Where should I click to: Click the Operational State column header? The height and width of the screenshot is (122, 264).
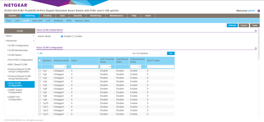coord(122,61)
